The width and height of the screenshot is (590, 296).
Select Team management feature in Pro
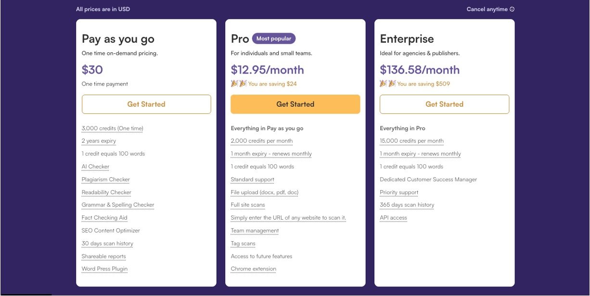click(x=255, y=231)
